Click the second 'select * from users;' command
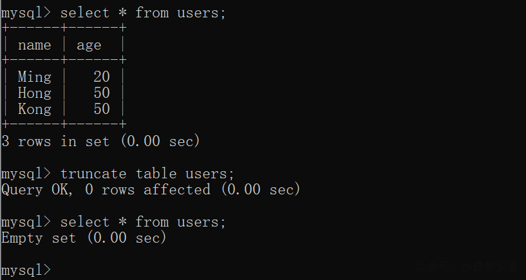This screenshot has width=526, height=280. (x=143, y=222)
